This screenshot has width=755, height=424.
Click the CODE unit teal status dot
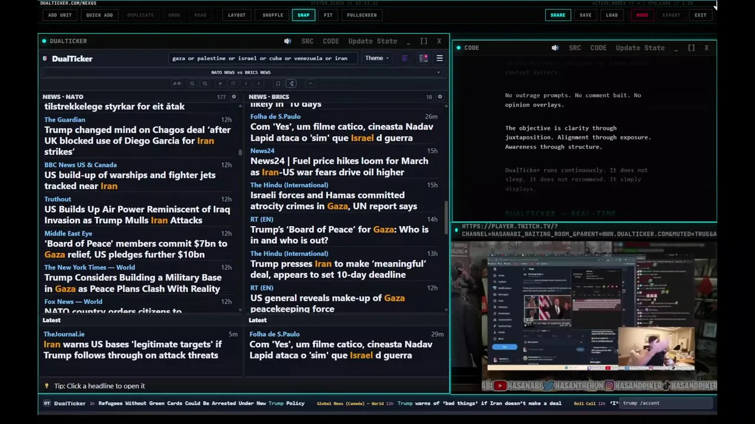click(459, 48)
